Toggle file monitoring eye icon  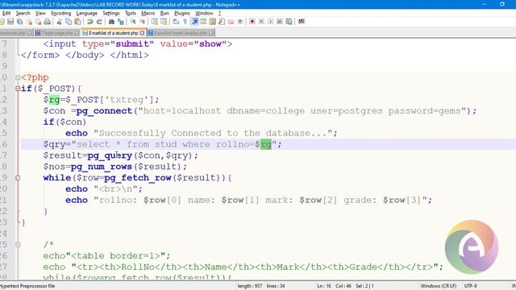pyautogui.click(x=240, y=22)
